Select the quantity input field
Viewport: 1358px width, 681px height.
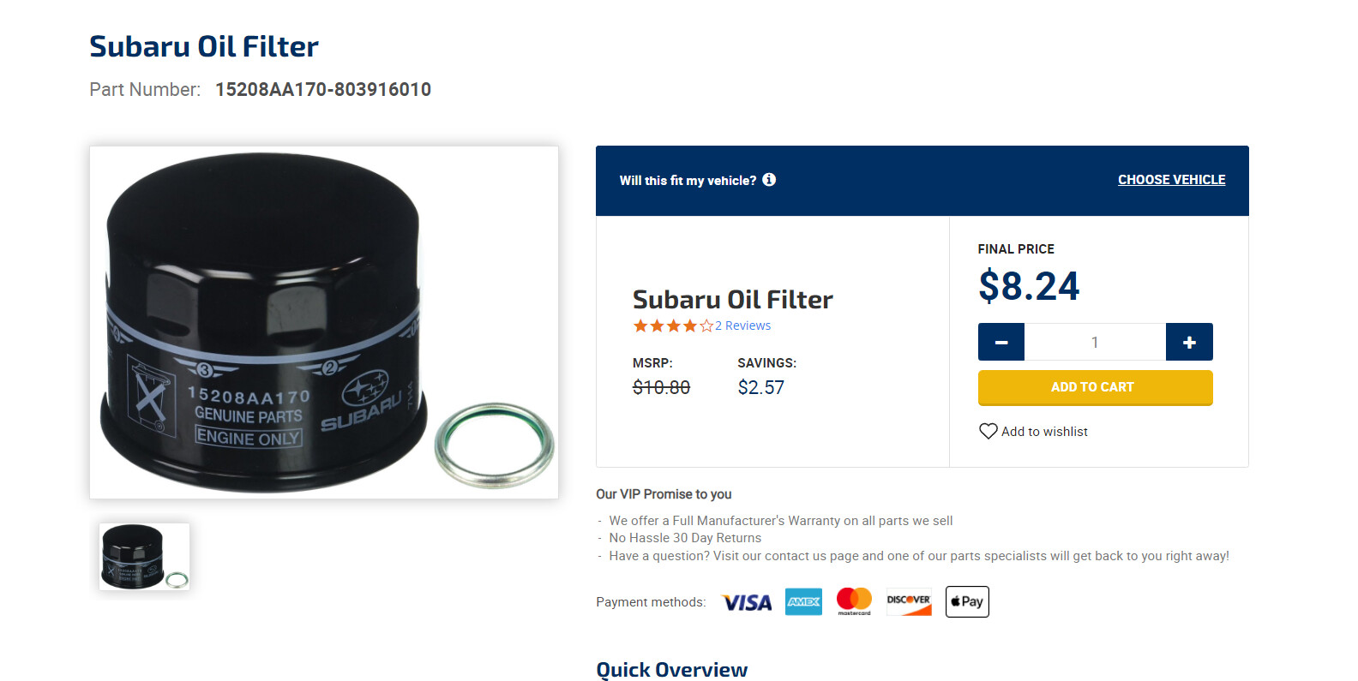1095,342
